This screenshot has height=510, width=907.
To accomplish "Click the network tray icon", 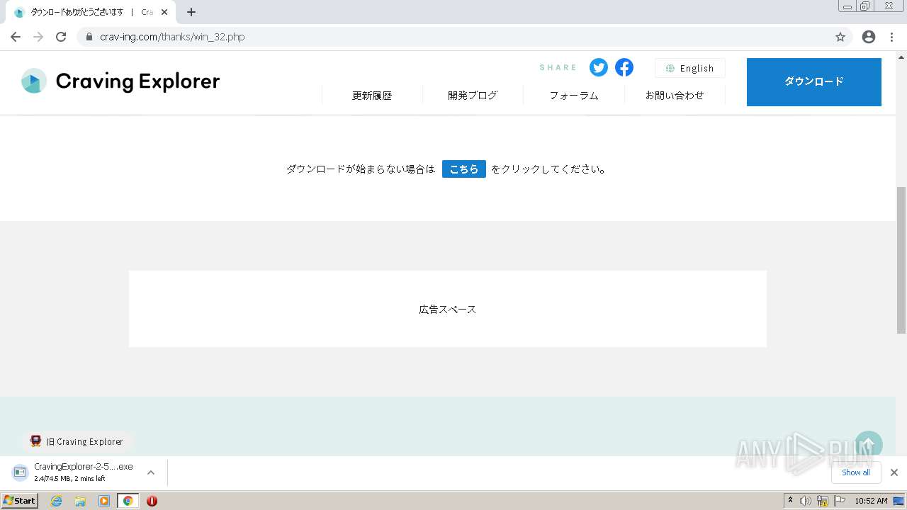I will [823, 501].
